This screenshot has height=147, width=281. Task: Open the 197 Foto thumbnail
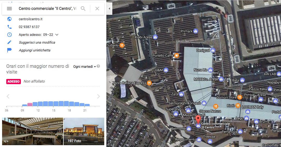point(84,131)
